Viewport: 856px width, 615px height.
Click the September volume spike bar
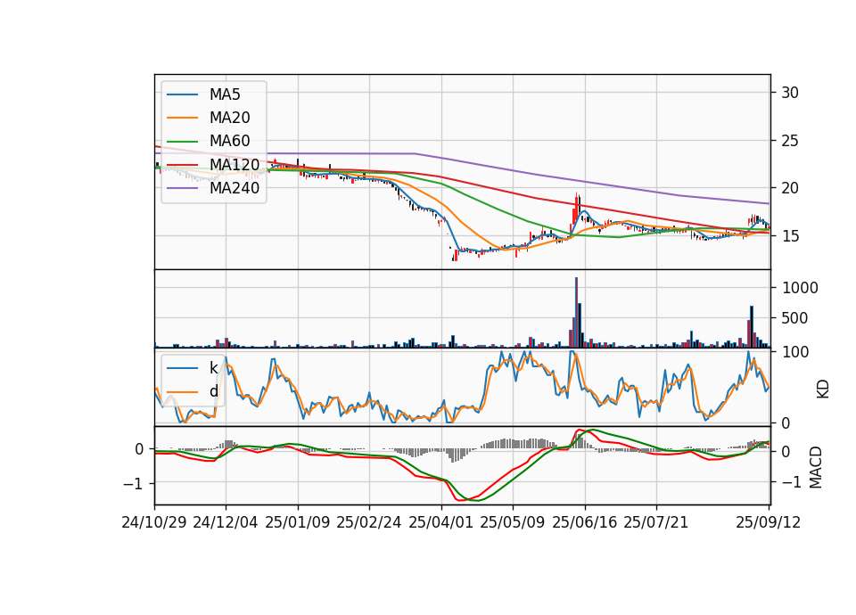(x=752, y=327)
